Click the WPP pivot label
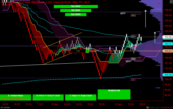 (128, 61)
